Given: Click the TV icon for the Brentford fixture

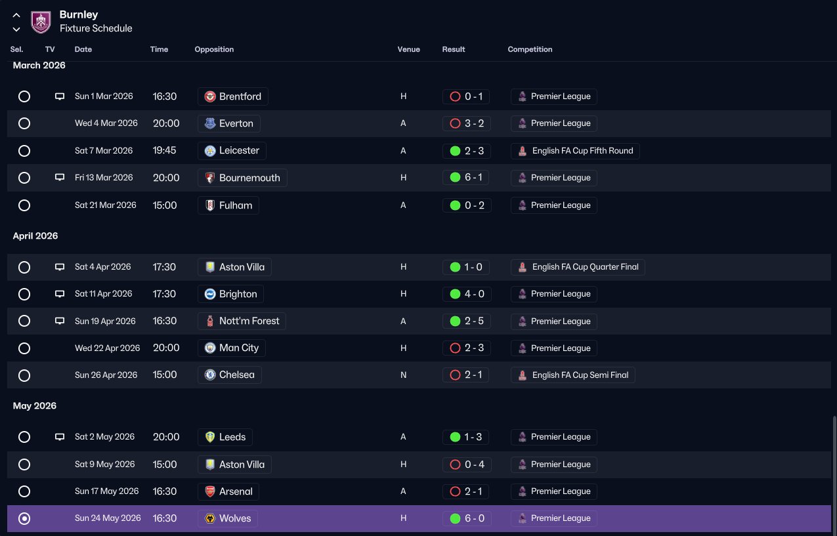Looking at the screenshot, I should (60, 96).
